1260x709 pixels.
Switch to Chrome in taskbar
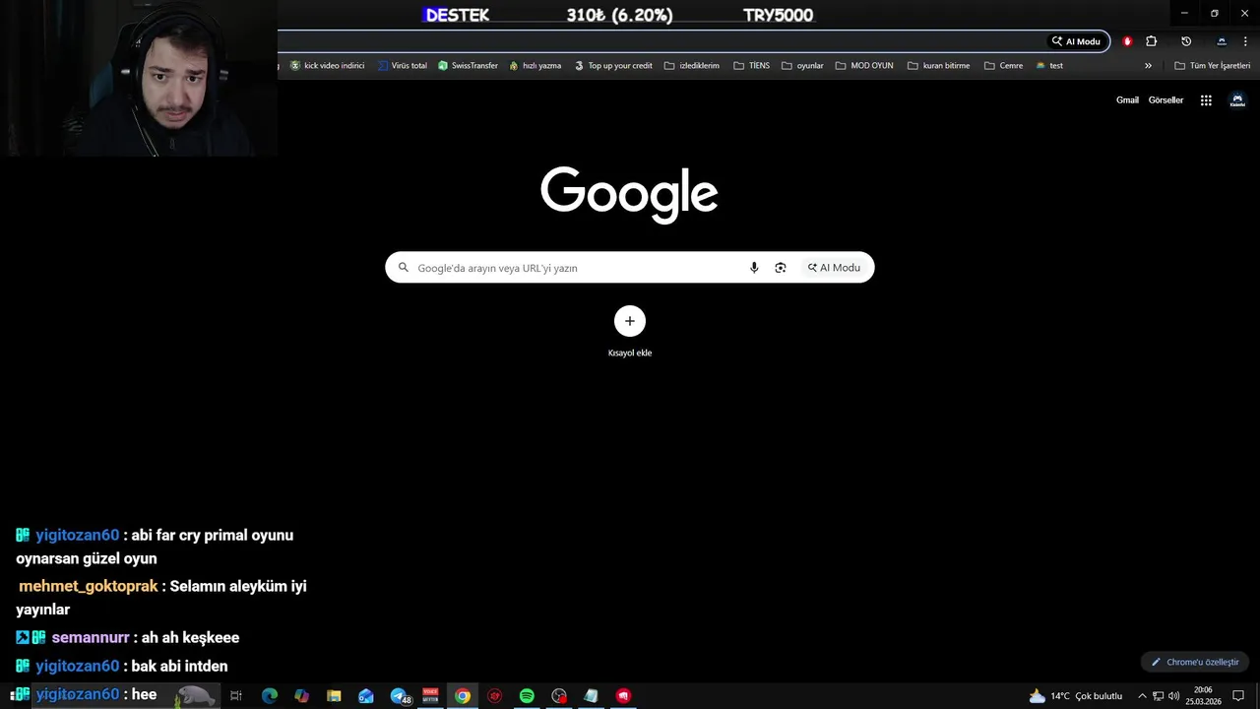coord(463,696)
